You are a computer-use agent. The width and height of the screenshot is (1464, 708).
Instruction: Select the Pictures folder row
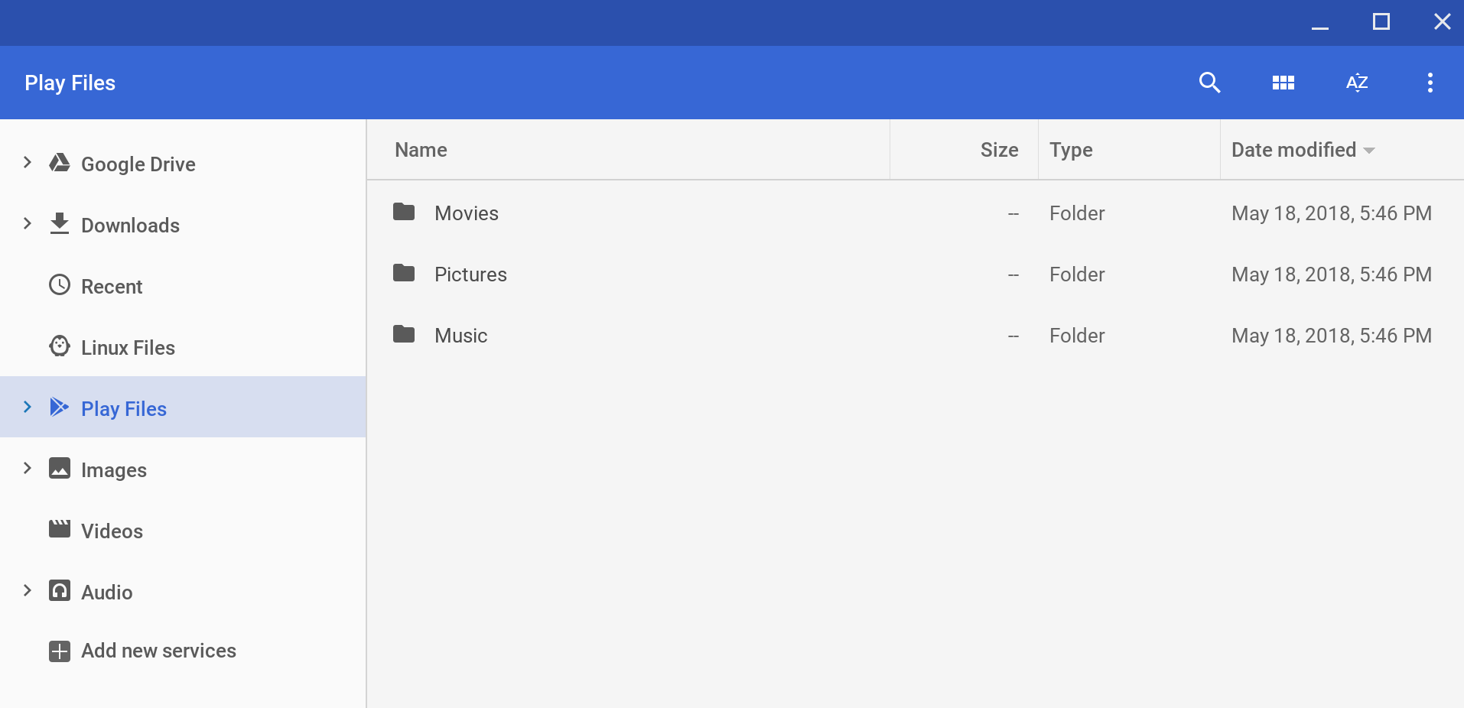pyautogui.click(x=916, y=274)
